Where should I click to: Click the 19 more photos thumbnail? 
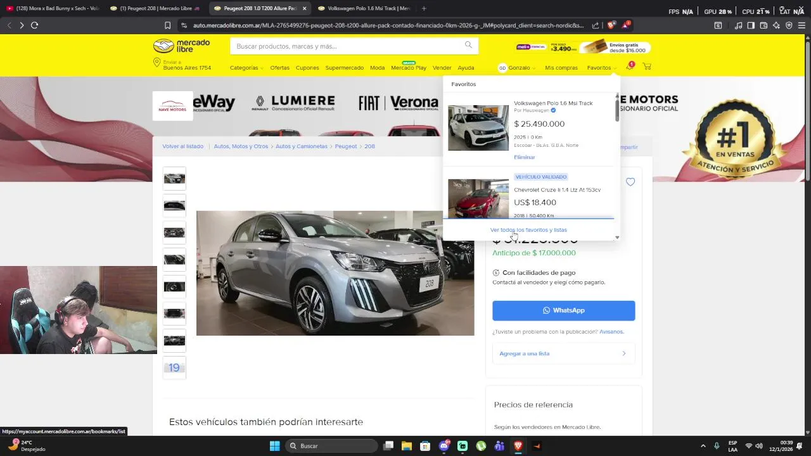point(174,368)
